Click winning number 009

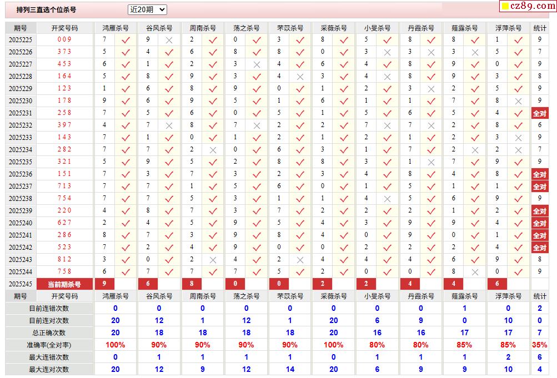[x=64, y=39]
